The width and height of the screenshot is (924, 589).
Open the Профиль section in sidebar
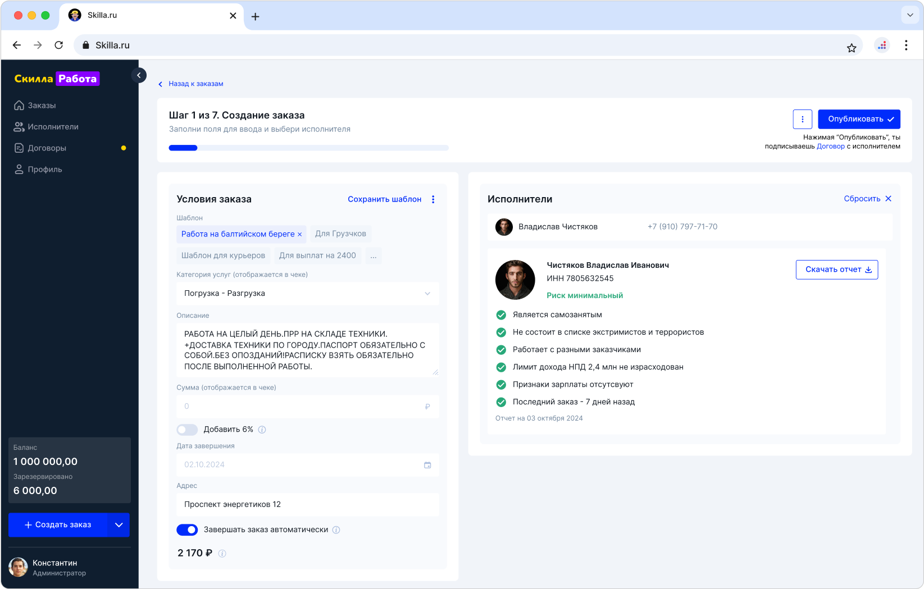click(x=45, y=169)
